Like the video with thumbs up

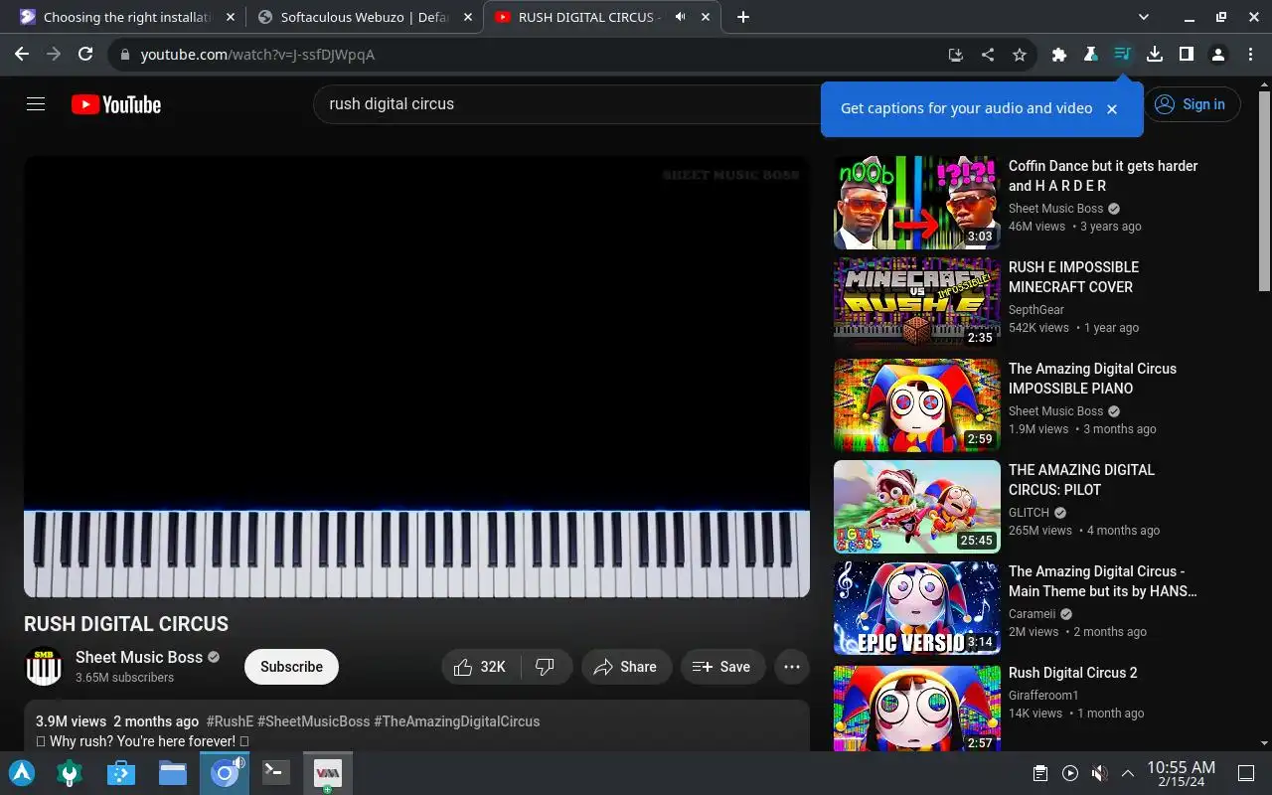pyautogui.click(x=481, y=667)
